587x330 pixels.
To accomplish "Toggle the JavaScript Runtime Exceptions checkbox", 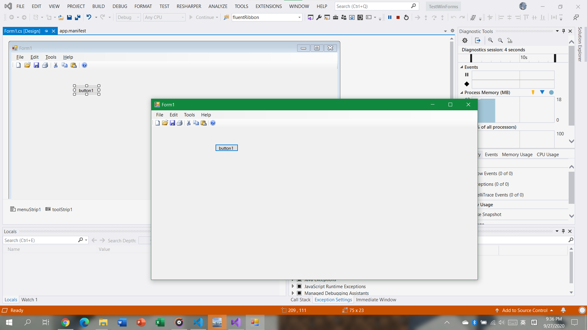I will tap(299, 286).
